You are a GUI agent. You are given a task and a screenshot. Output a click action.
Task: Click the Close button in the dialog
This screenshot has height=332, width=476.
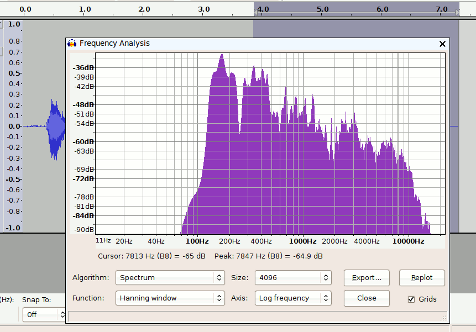tap(367, 298)
